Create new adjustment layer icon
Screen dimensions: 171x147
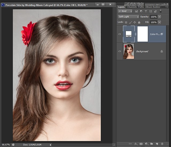click(x=146, y=144)
